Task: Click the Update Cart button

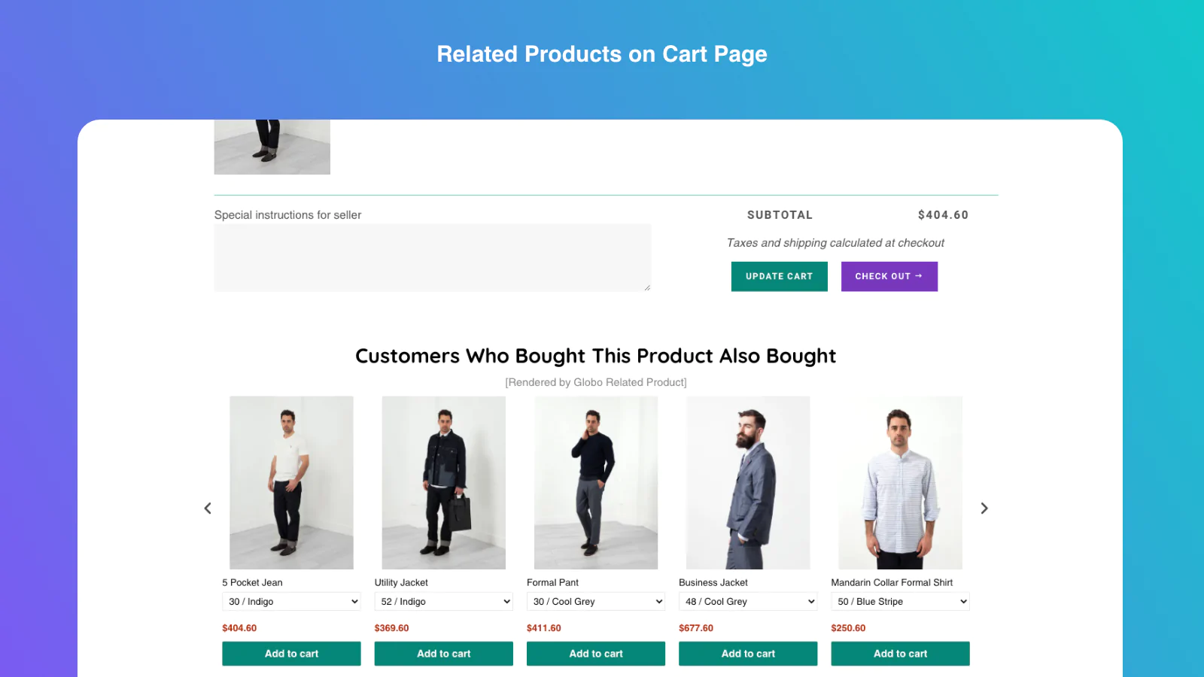Action: pyautogui.click(x=779, y=276)
